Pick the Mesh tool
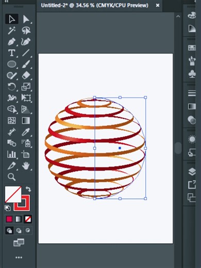The image size is (201, 268). point(12,121)
